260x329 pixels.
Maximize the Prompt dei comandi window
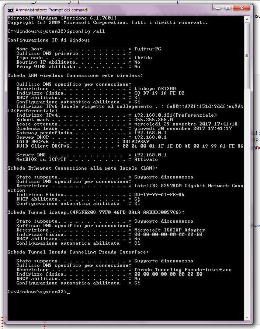[228, 8]
